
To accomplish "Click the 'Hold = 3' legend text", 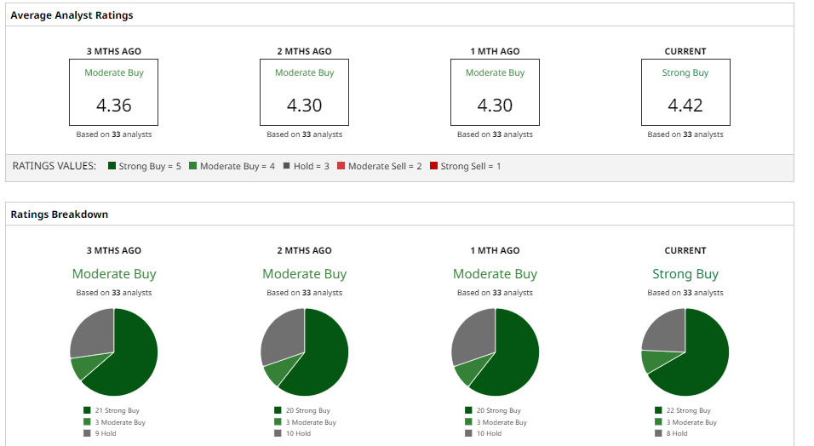I will (312, 166).
